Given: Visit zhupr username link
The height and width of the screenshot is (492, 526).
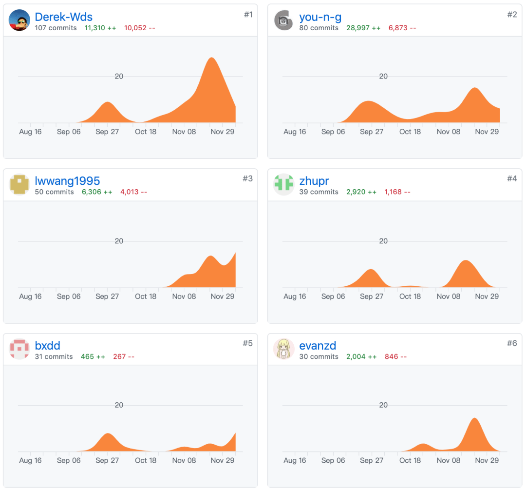Looking at the screenshot, I should pos(314,181).
